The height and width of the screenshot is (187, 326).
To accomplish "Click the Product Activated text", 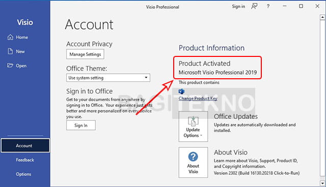I will [x=204, y=64].
